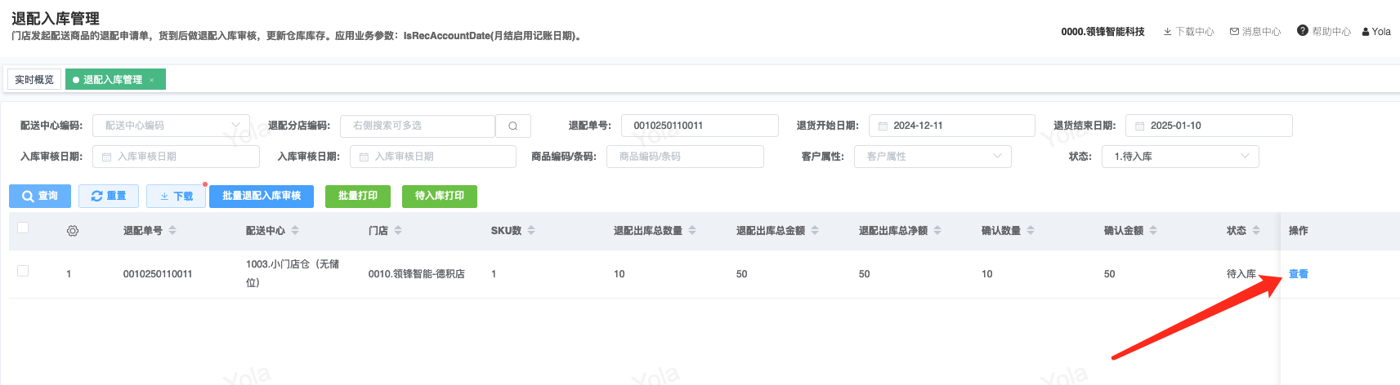The width and height of the screenshot is (1400, 385).
Task: Sort by 退配出库总数量 column arrows
Action: pos(692,231)
